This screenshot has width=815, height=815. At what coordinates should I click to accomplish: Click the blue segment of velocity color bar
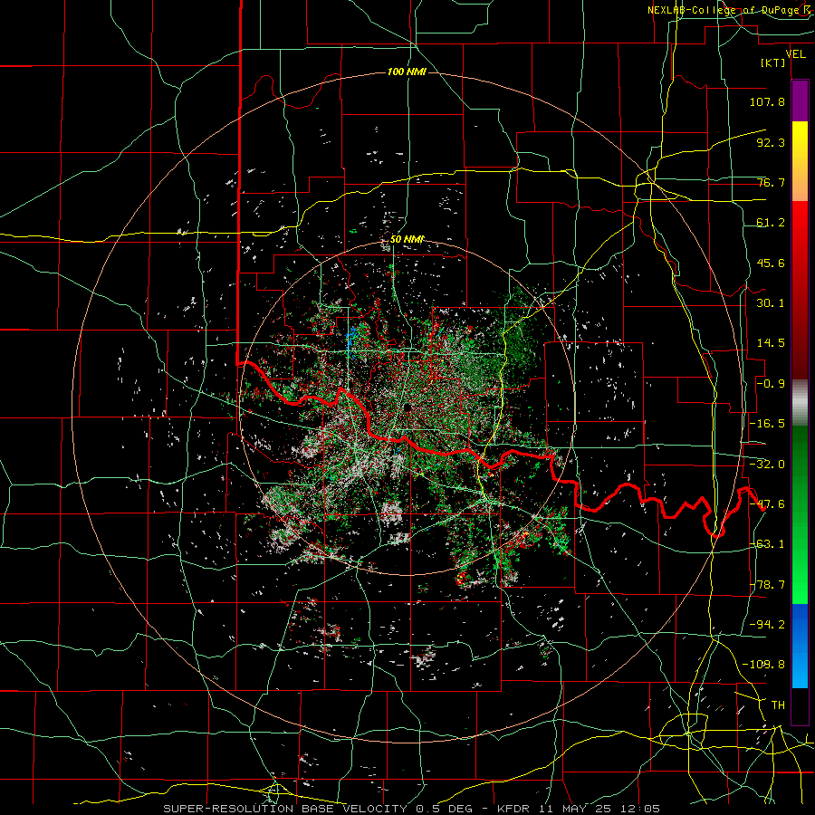[800, 646]
